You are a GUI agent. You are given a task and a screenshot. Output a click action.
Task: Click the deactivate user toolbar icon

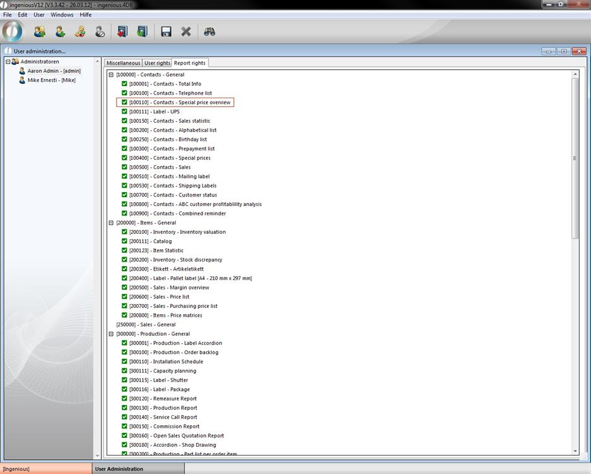(100, 32)
